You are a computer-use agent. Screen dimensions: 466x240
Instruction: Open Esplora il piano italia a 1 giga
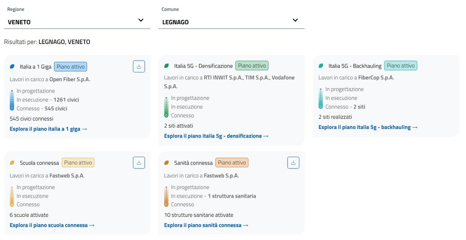coord(48,129)
